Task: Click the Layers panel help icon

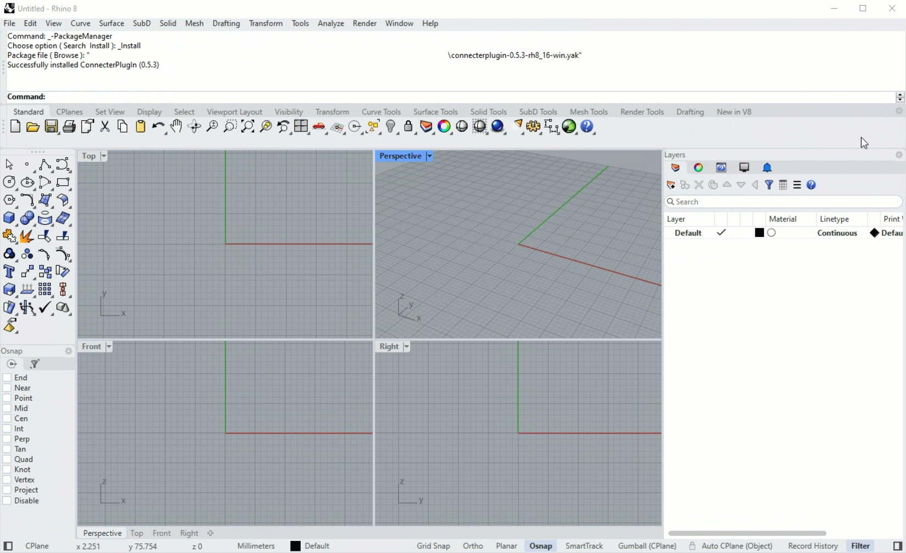Action: 811,185
